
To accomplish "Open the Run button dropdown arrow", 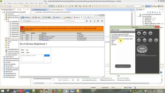I will (78, 6).
